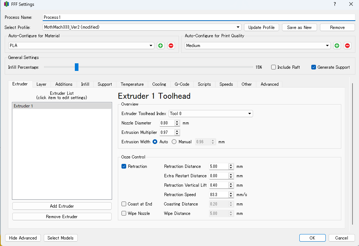This screenshot has width=359, height=246.
Task: Add a new print quality entry
Action: (x=337, y=46)
